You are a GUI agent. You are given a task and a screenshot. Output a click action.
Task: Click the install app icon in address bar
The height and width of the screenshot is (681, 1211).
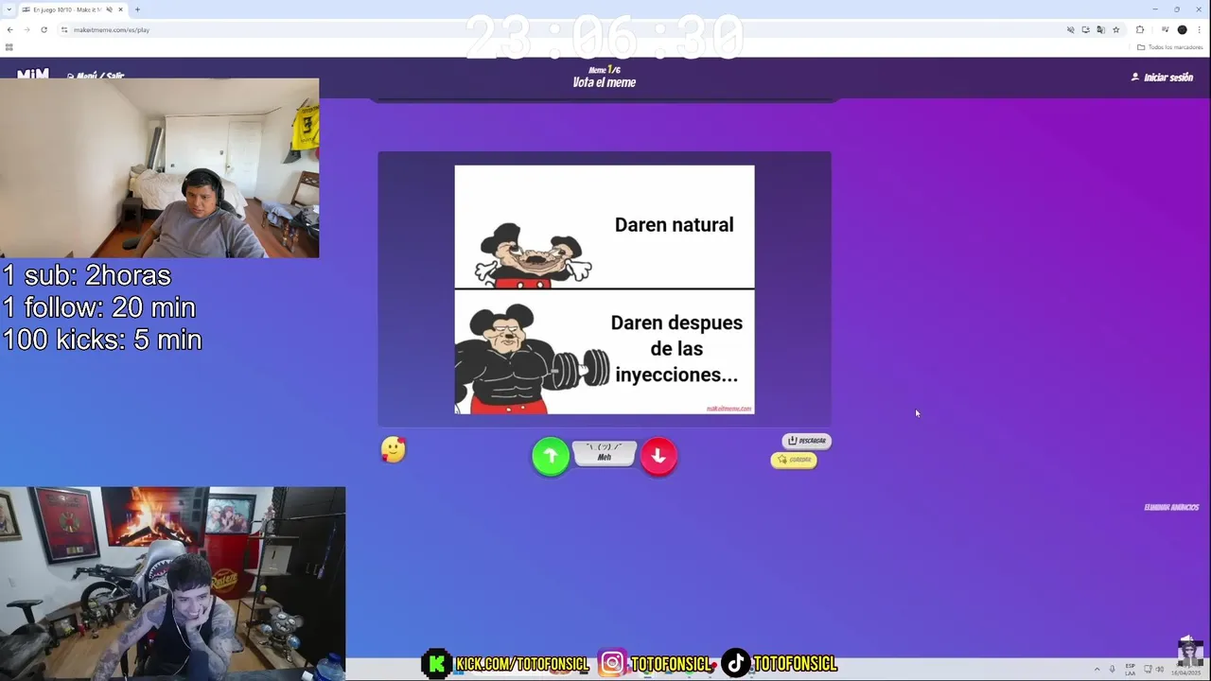pyautogui.click(x=1086, y=29)
